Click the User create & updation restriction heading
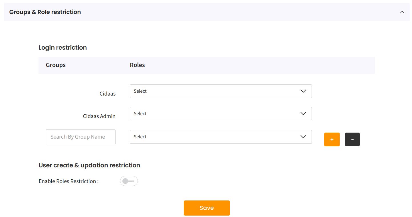Screen dimensions: 412x217 [89, 165]
